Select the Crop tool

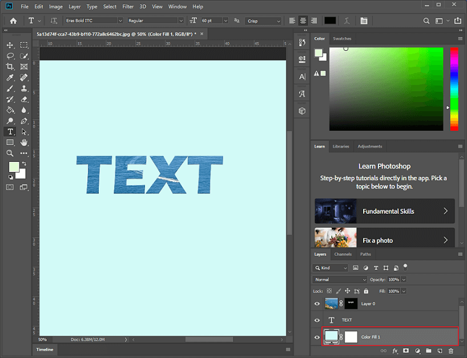pos(10,66)
